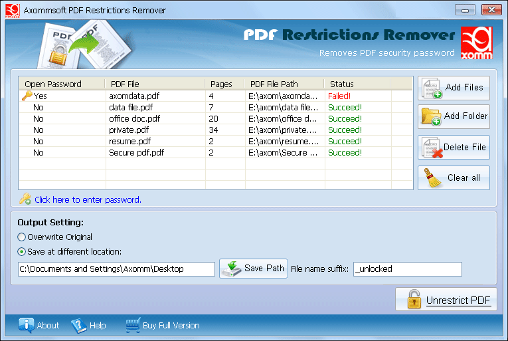Open the Buy Full Version link text

coord(171,326)
